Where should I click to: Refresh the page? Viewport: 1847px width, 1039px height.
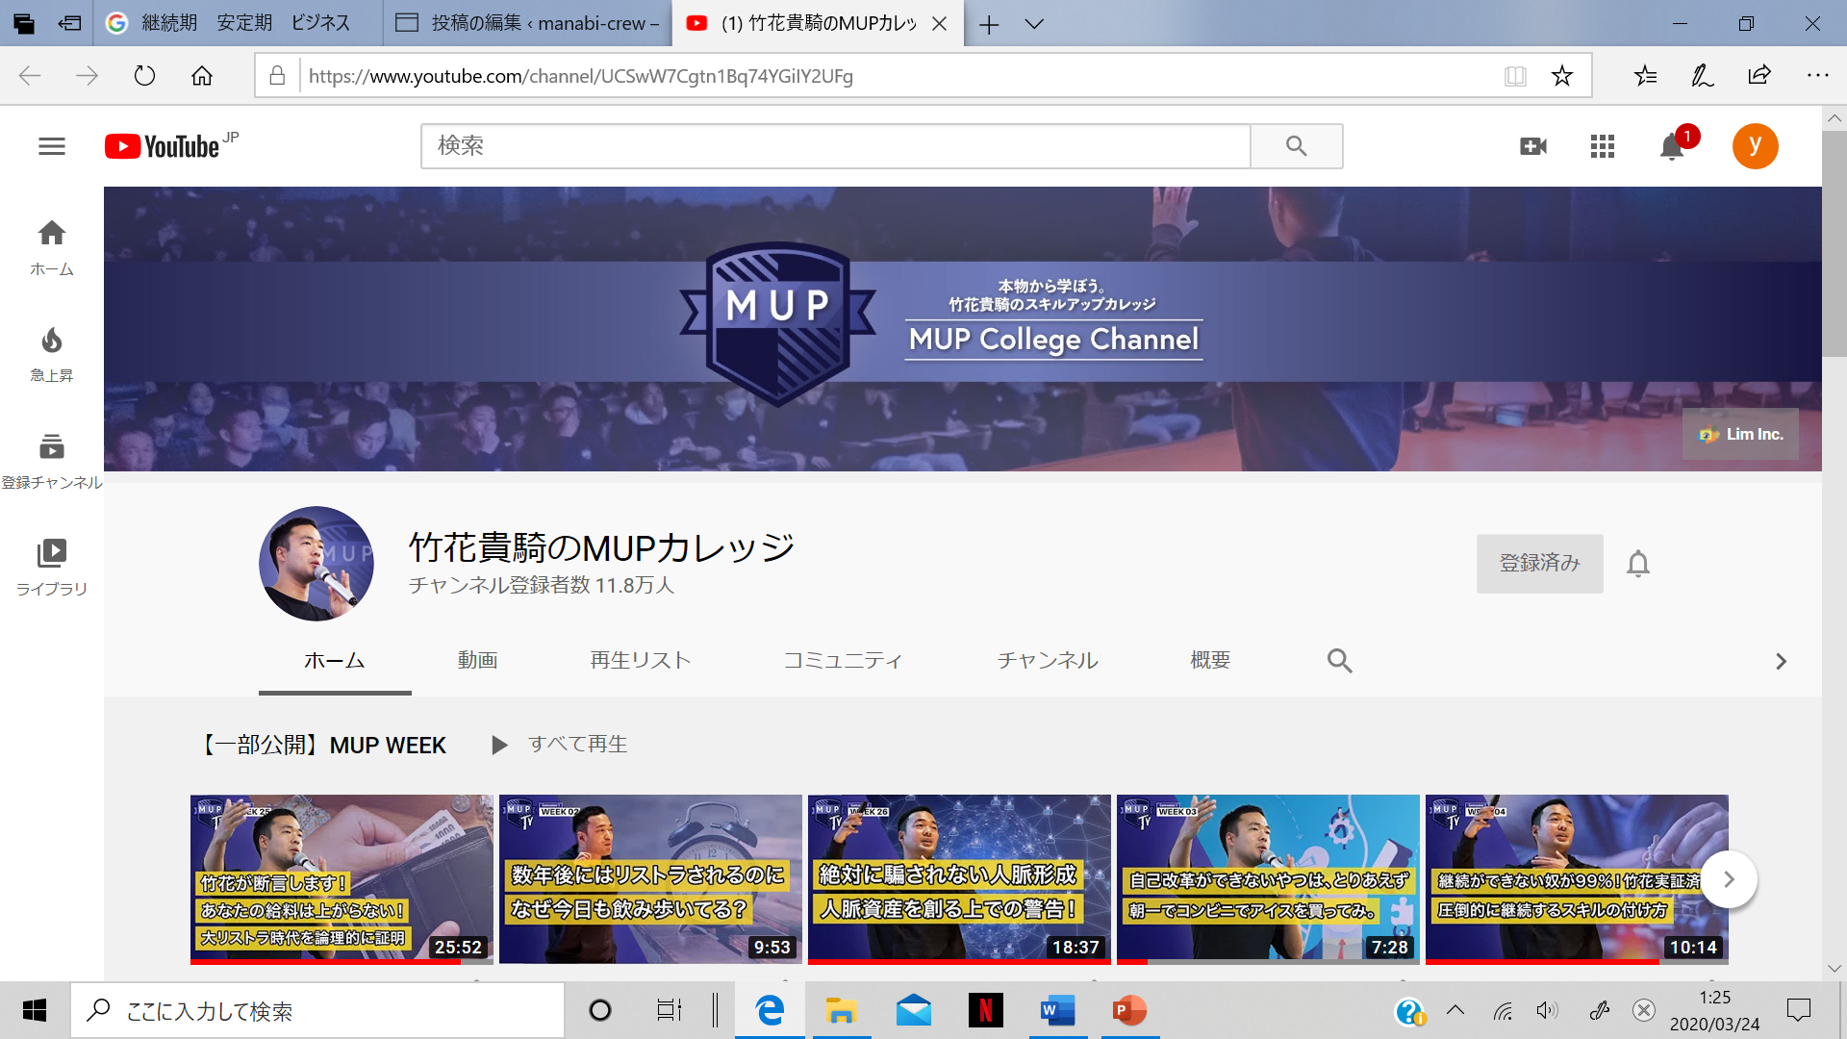144,76
